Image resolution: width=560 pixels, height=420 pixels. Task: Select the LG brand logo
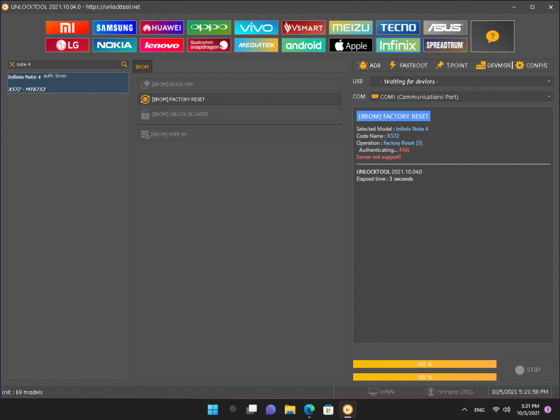[67, 45]
